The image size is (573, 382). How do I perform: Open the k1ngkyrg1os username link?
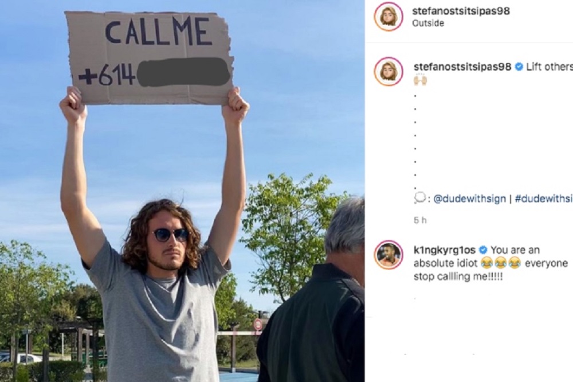coord(445,250)
